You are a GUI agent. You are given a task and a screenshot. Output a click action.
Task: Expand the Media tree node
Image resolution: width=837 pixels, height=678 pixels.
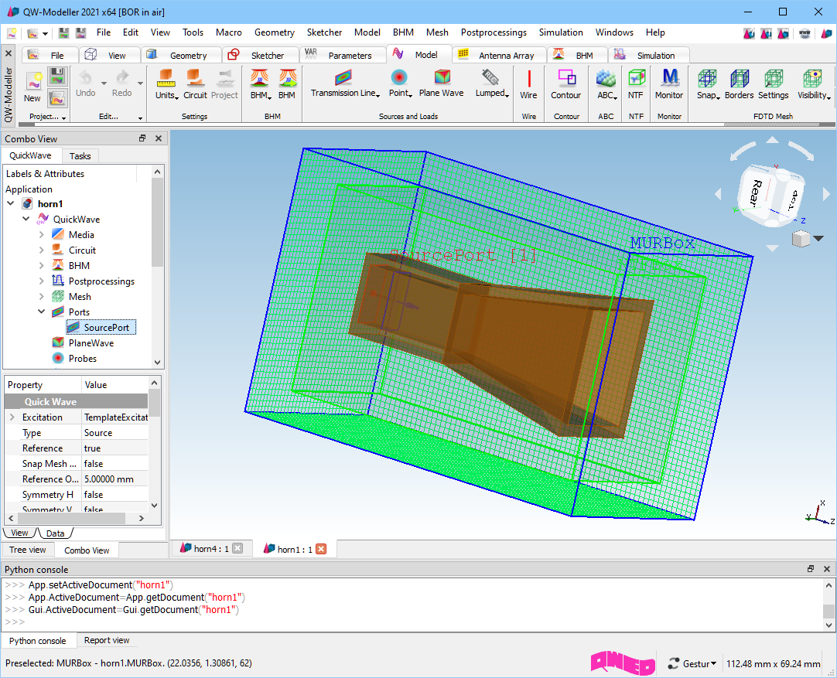point(42,235)
